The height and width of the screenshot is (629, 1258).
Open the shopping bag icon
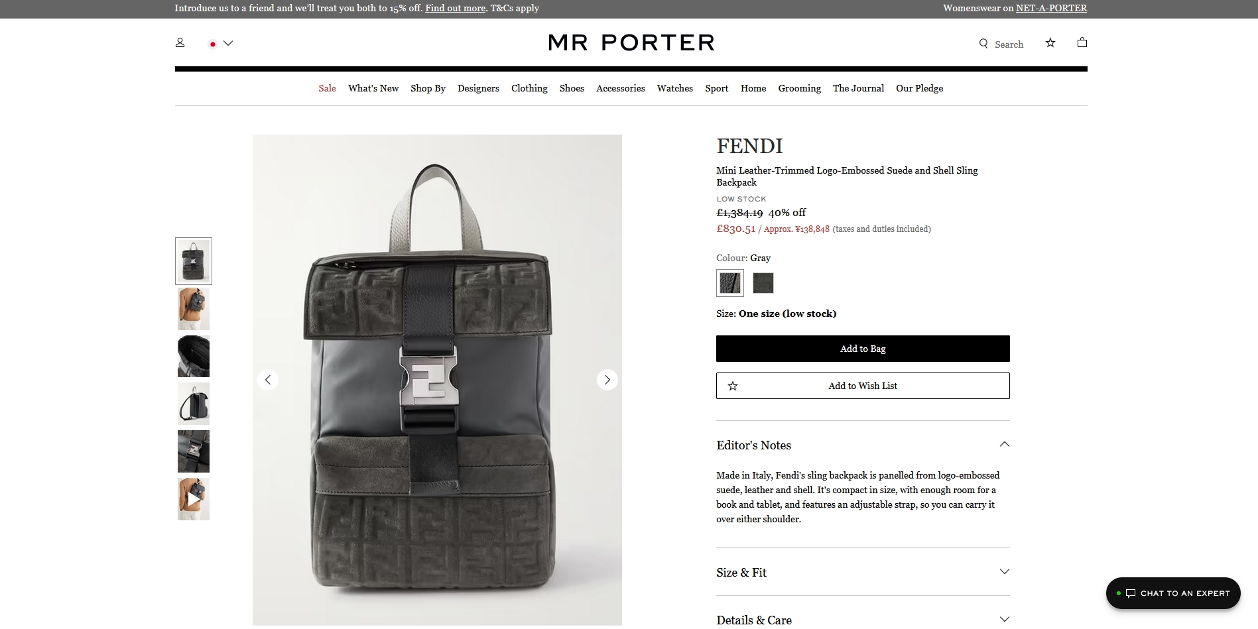point(1082,42)
